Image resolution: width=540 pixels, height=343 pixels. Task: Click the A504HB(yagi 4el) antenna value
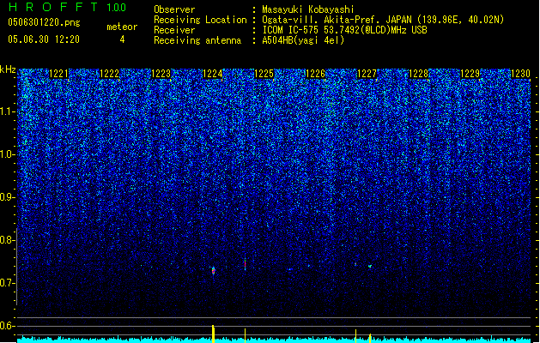pos(303,40)
